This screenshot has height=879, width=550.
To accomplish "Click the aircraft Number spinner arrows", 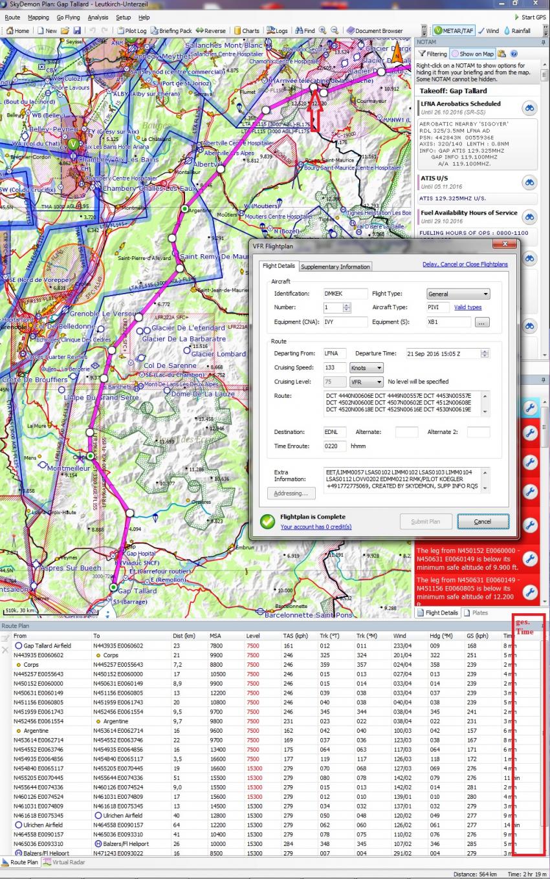I will (x=347, y=308).
